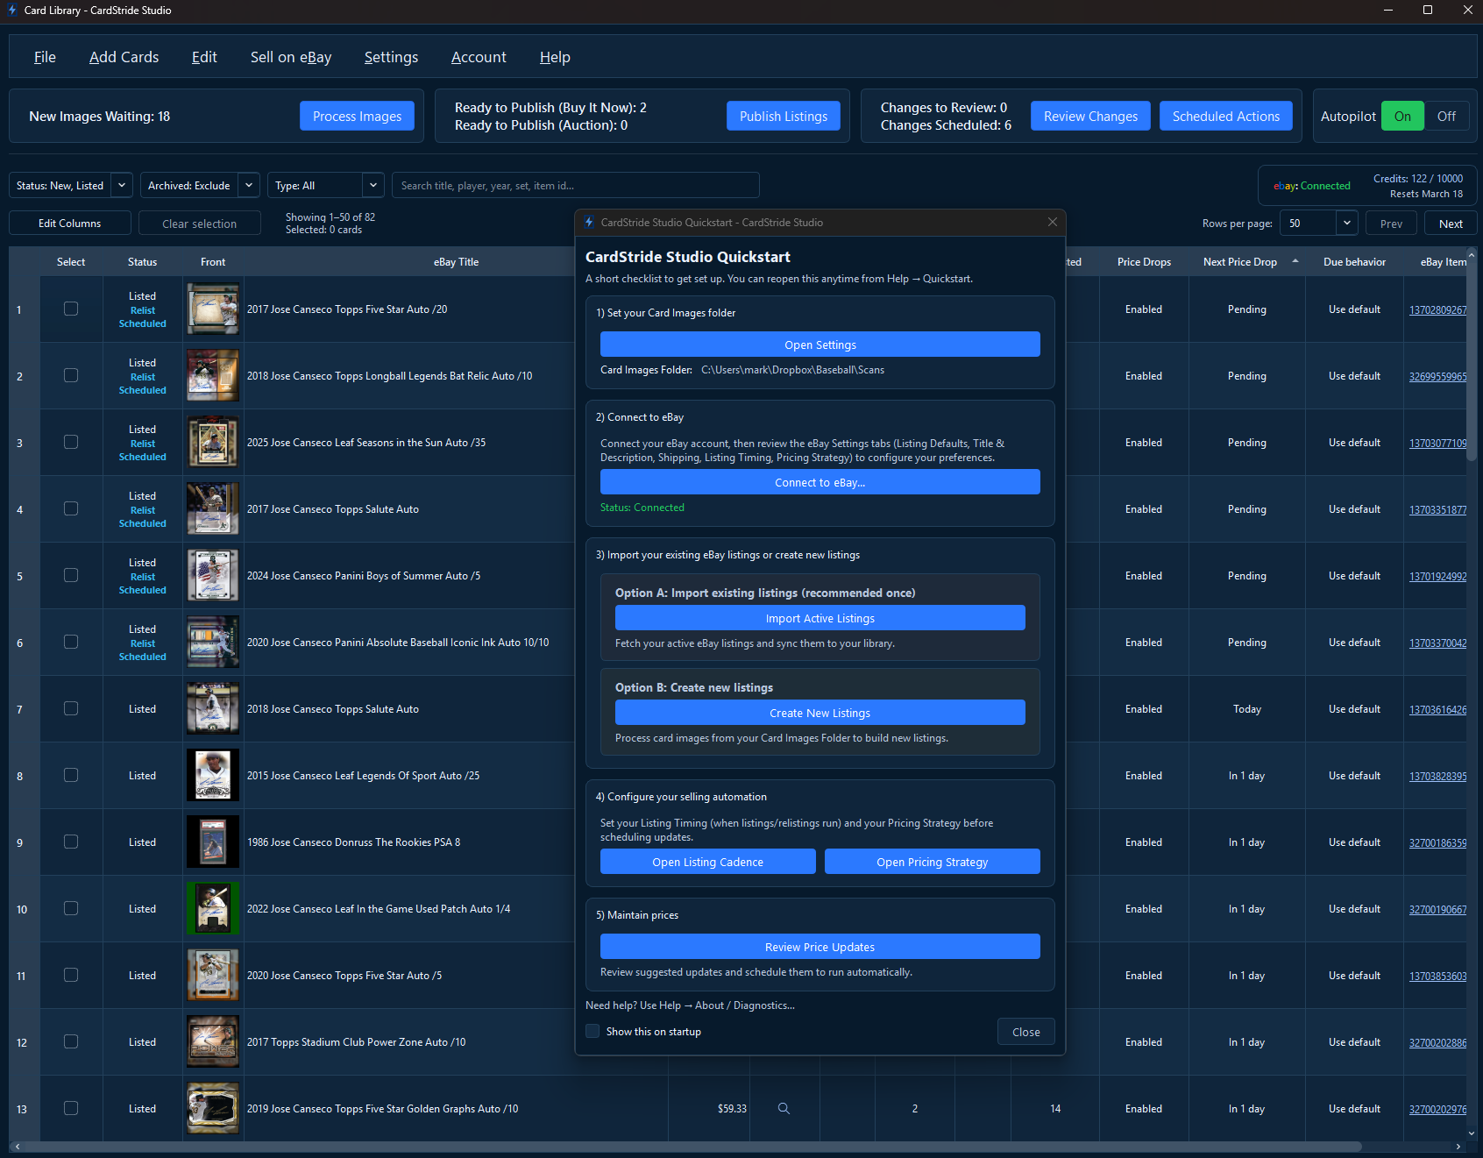Screen dimensions: 1483x1158
Task: Click the vertical scrollbar down arrow
Action: 1472,1133
